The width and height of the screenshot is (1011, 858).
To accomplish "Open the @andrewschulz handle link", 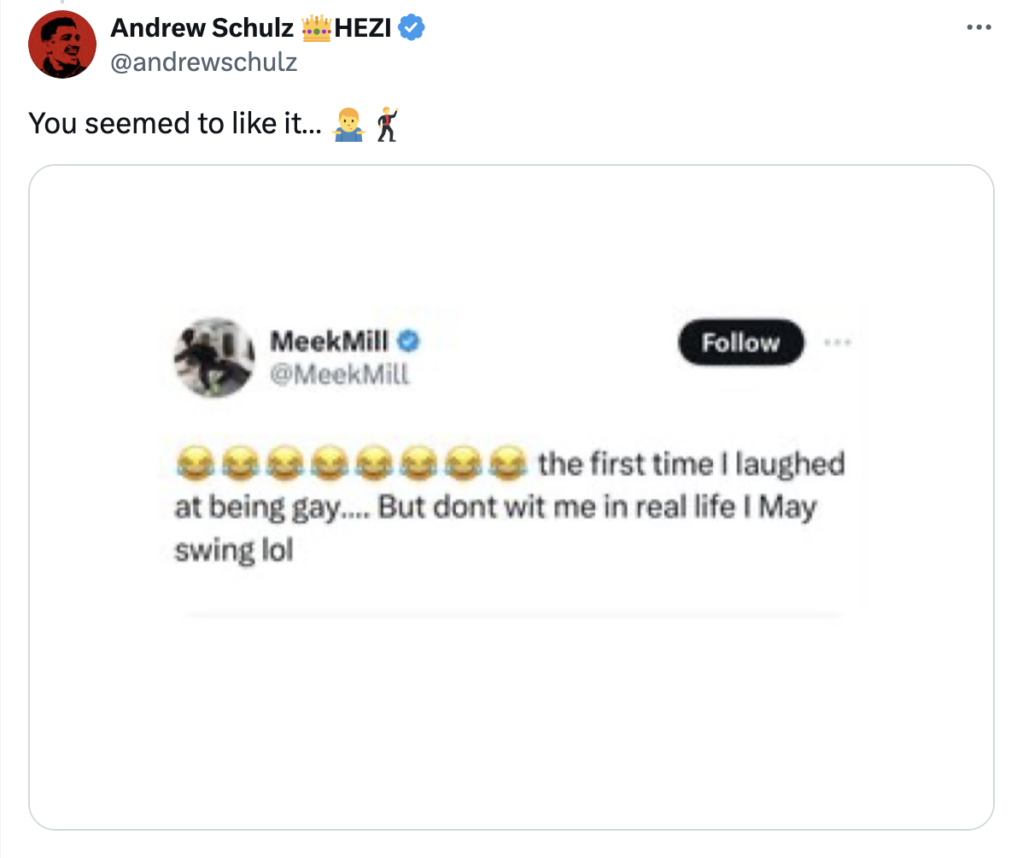I will pos(204,62).
